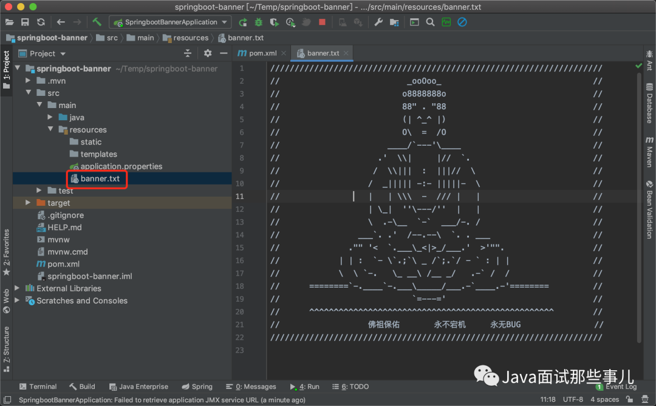The width and height of the screenshot is (656, 406).
Task: Expand the java folder
Action: point(50,117)
